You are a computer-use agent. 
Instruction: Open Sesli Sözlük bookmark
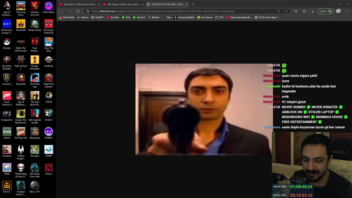pos(66,17)
